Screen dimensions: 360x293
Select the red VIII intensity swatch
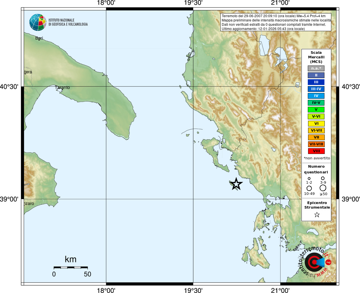pos(316,151)
